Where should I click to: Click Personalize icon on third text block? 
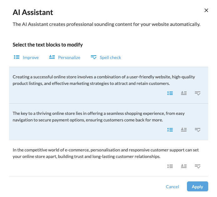tap(184, 166)
